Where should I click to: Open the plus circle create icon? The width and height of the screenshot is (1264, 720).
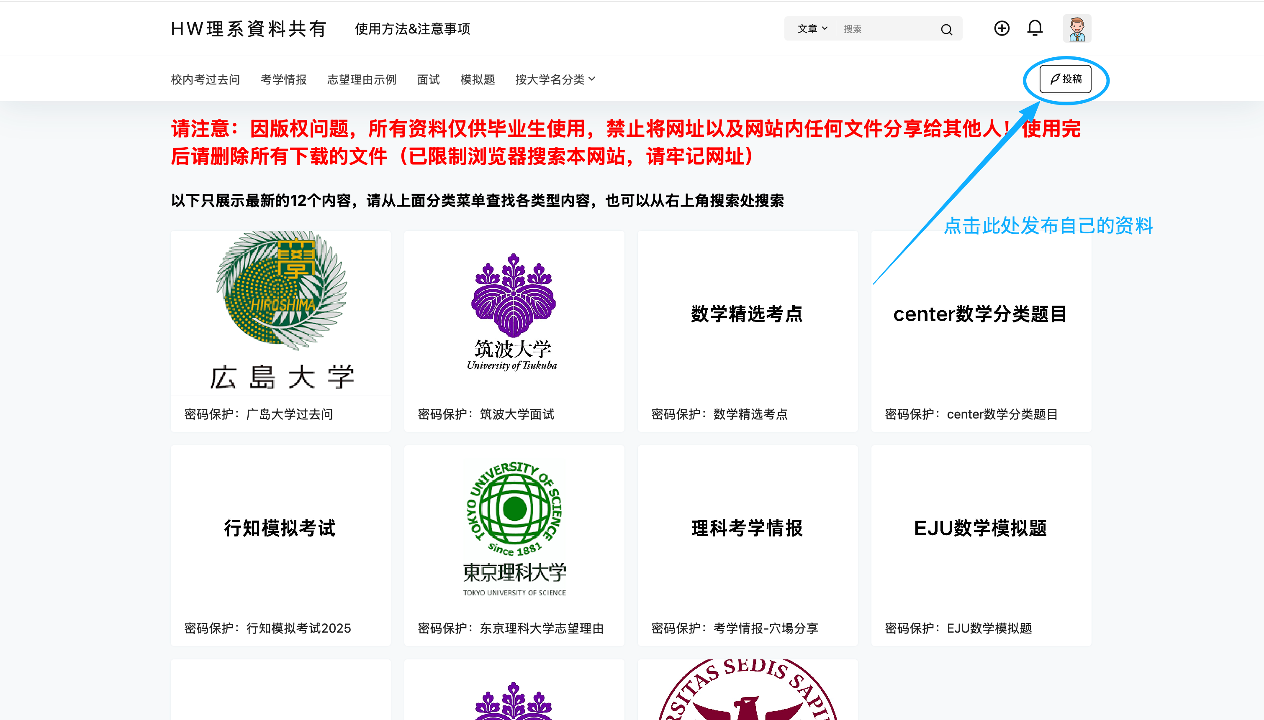(1002, 28)
